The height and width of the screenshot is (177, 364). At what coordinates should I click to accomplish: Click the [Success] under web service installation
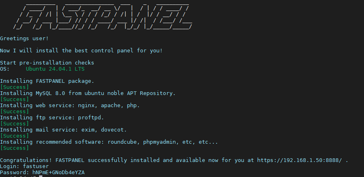tap(14, 112)
